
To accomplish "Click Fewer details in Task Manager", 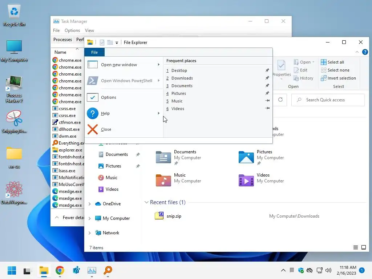I will click(x=70, y=217).
